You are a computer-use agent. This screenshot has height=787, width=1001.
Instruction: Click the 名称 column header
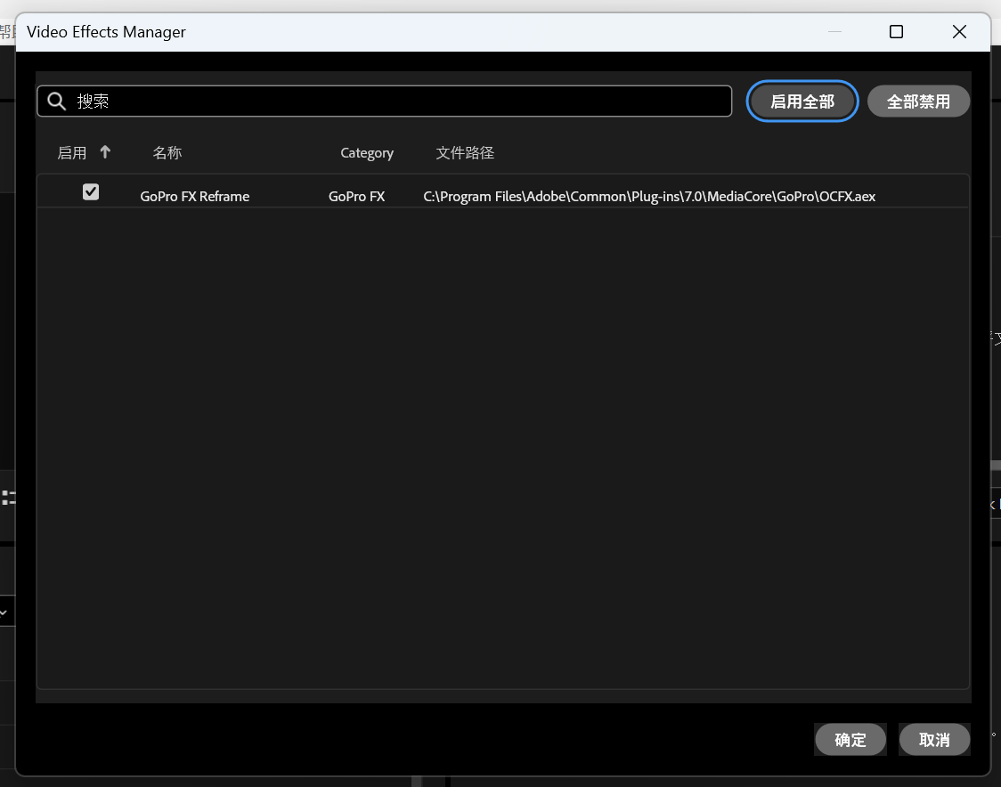click(167, 151)
